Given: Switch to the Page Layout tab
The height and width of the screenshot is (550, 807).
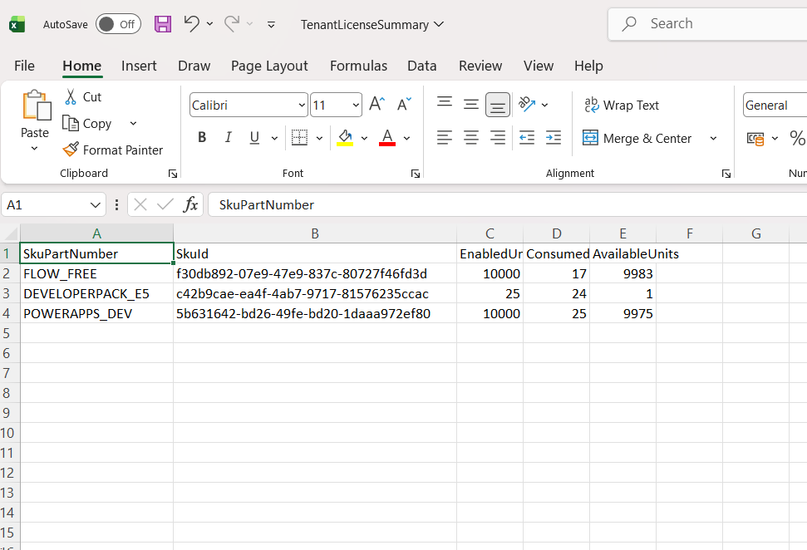Looking at the screenshot, I should coord(269,66).
